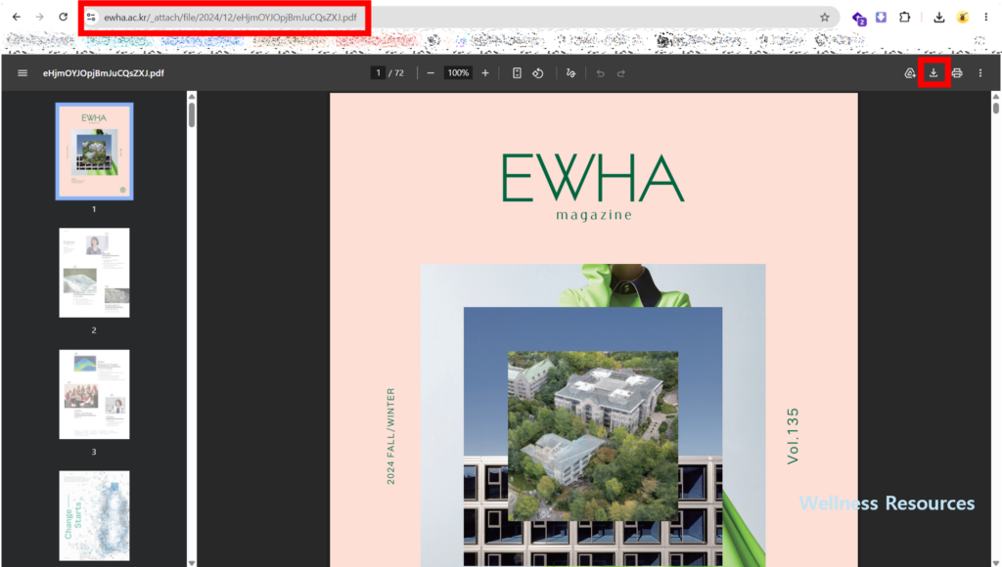Open the page 3 thumbnail
Screen dimensions: 1002x567
point(94,394)
